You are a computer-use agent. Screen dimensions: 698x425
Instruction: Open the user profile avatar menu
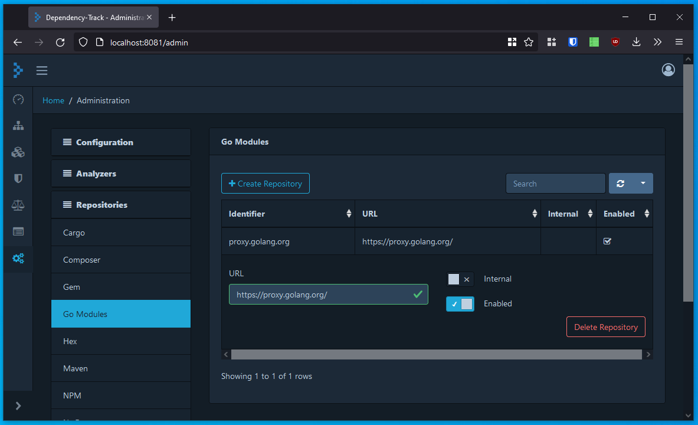point(668,70)
